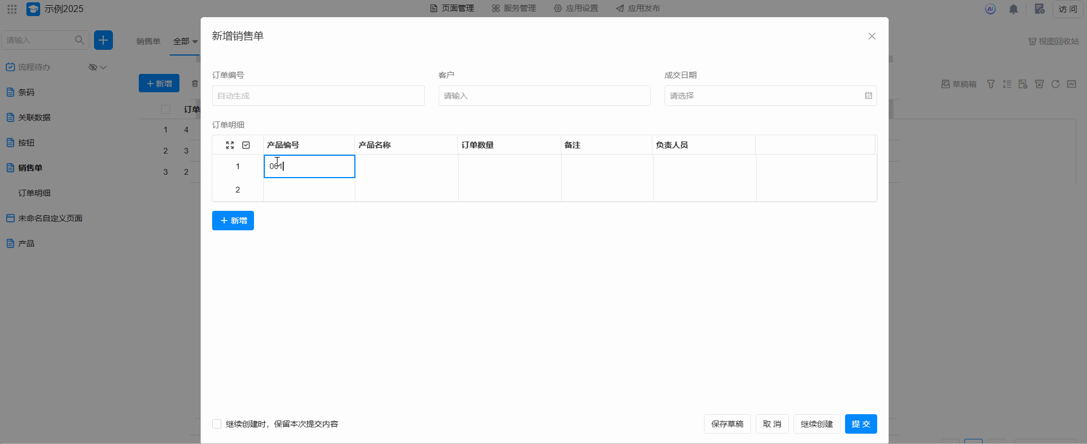
Task: Toggle select-all checkbox in order details header
Action: click(x=246, y=145)
